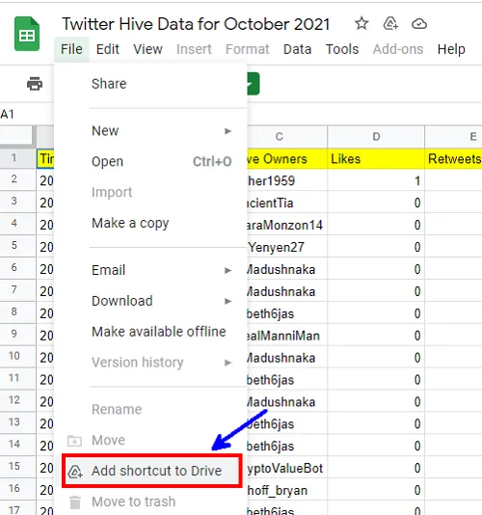
Task: Click the Owners header cell in column C
Action: tap(287, 159)
